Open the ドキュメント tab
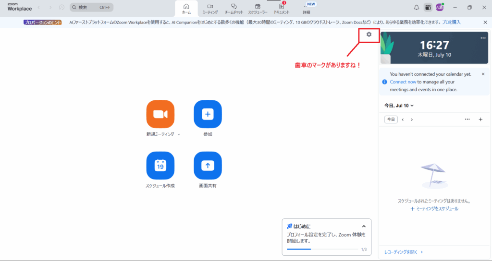The height and width of the screenshot is (261, 492). pos(282,9)
